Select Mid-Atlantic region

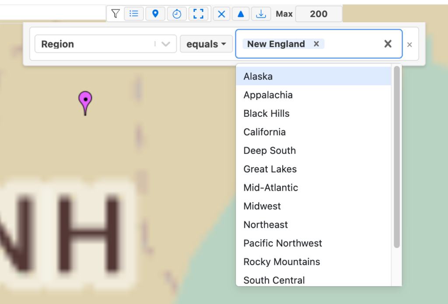coord(313,188)
